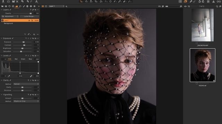Viewport: 222px width, 124px height.
Task: Open the Vignetting Method 'Elliptic on Crop' dropdown
Action: pyautogui.click(x=26, y=101)
